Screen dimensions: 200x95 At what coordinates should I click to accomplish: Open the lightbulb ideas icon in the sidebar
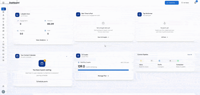3,22
